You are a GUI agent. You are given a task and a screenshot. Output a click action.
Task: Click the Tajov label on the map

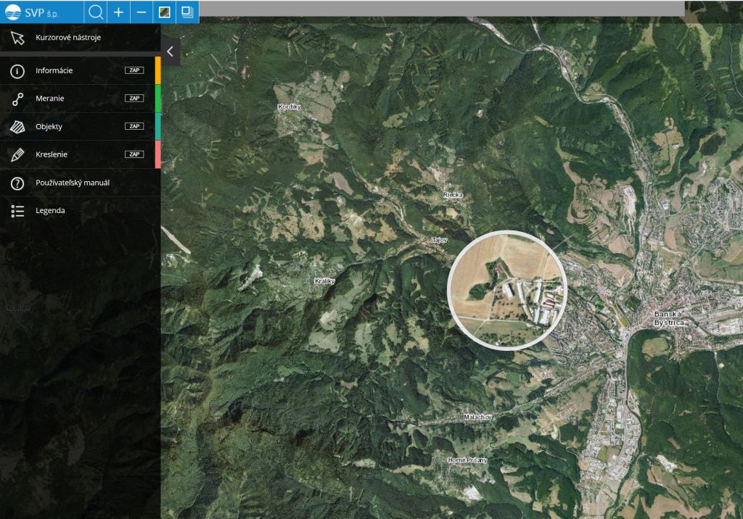(439, 240)
